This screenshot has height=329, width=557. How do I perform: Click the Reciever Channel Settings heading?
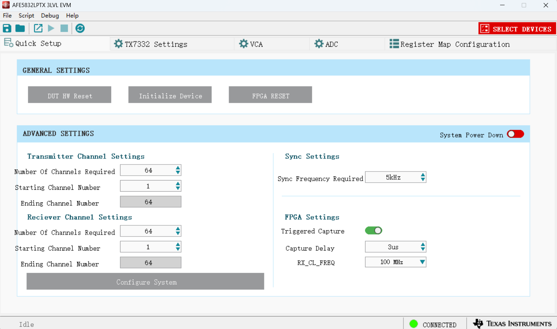tap(80, 217)
